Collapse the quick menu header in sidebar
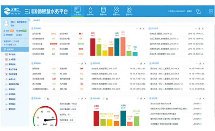The height and width of the screenshot is (131, 215). [x=14, y=49]
